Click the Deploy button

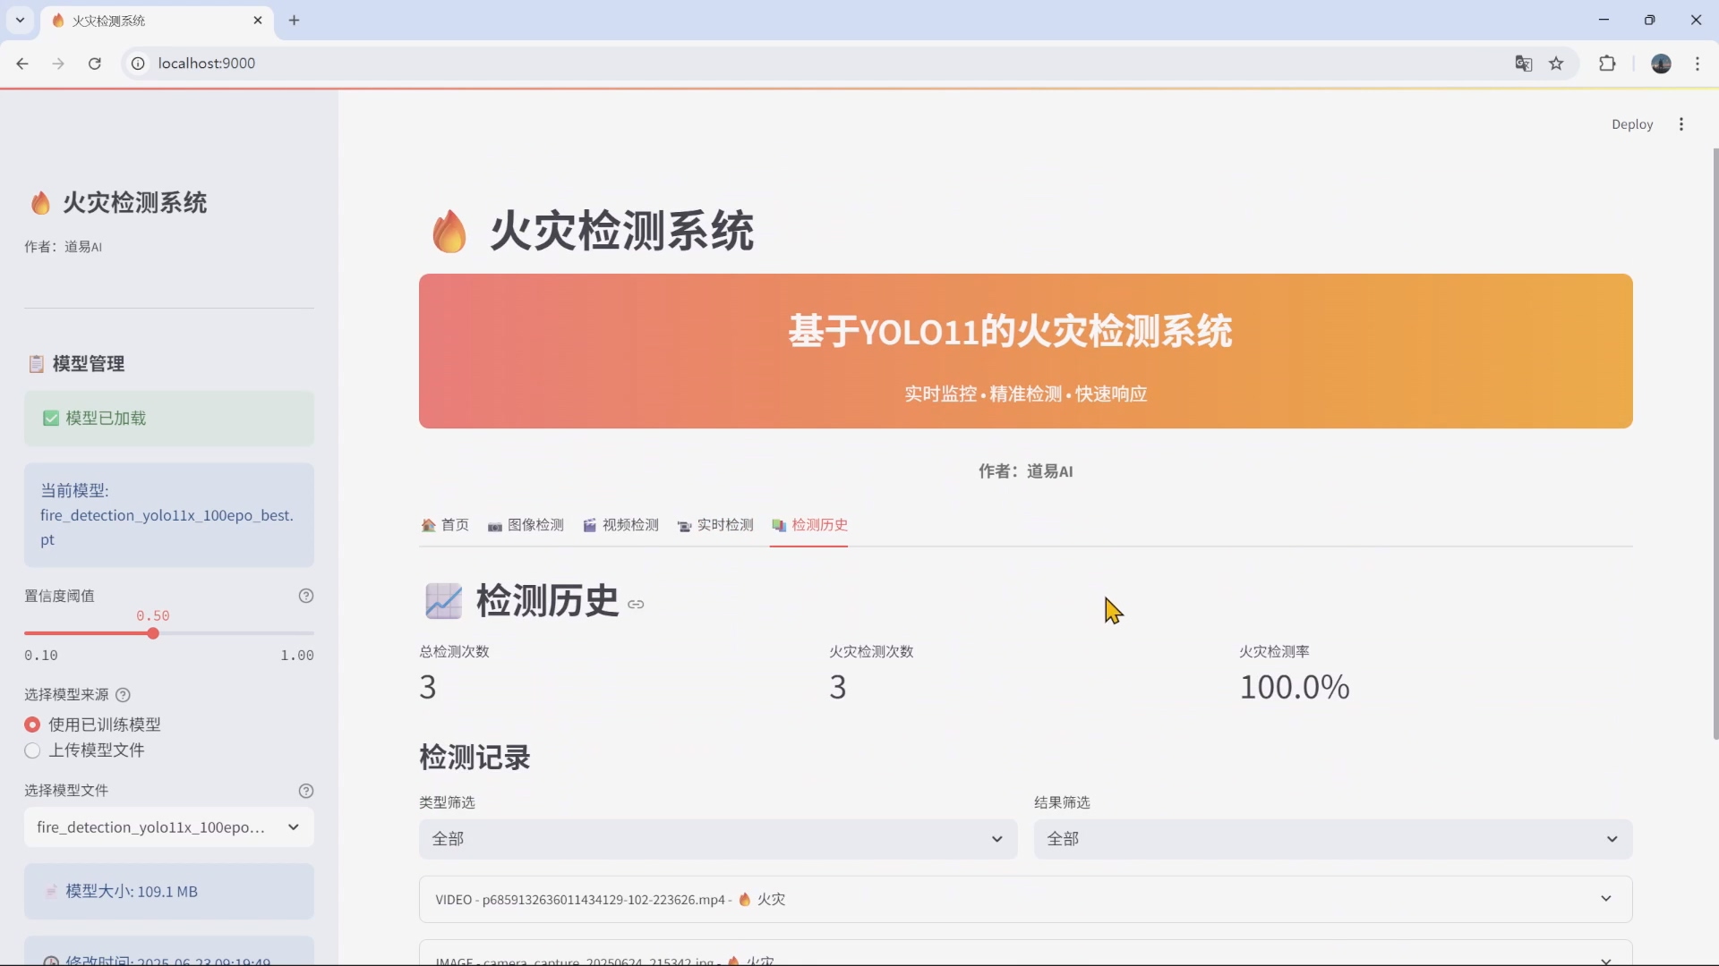(1632, 123)
